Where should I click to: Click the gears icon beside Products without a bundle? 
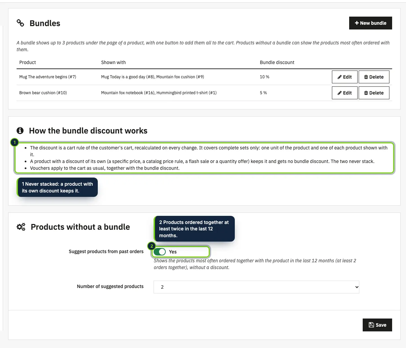click(x=21, y=227)
